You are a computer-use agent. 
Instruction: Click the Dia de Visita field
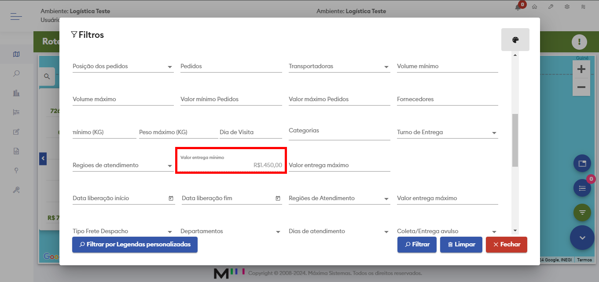[251, 132]
